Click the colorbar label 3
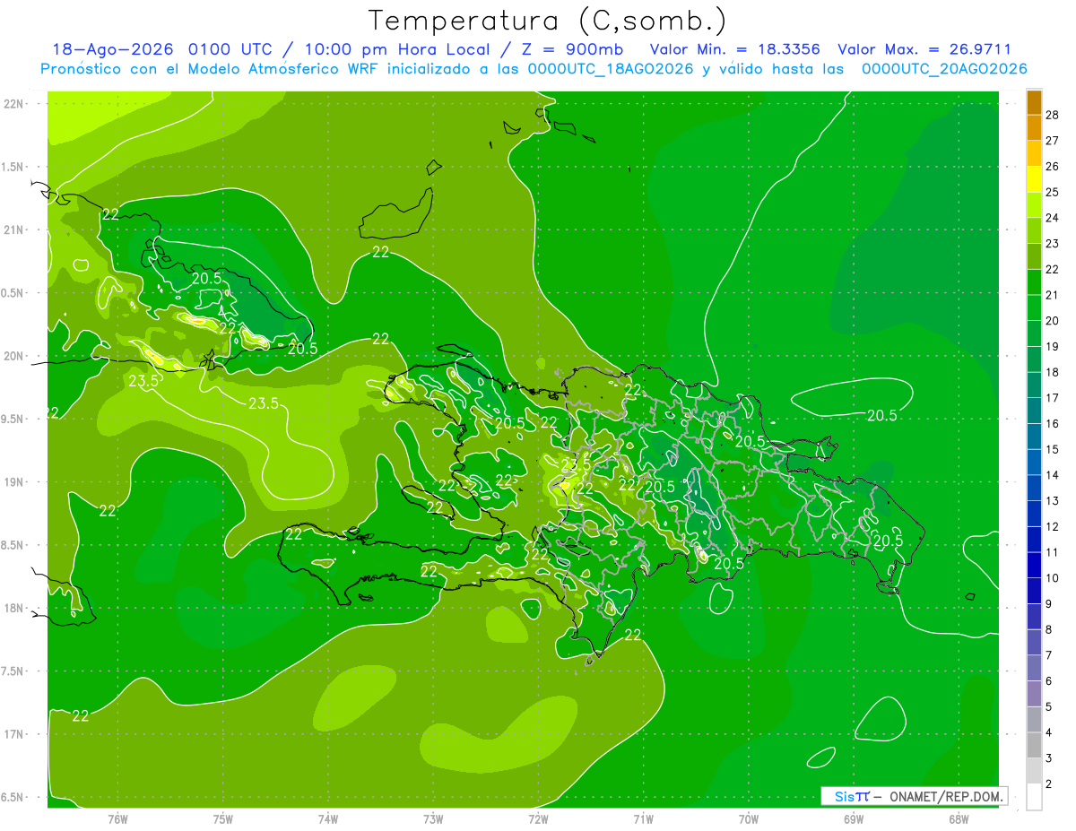Viewport: 1076px width, 831px height. click(1049, 758)
